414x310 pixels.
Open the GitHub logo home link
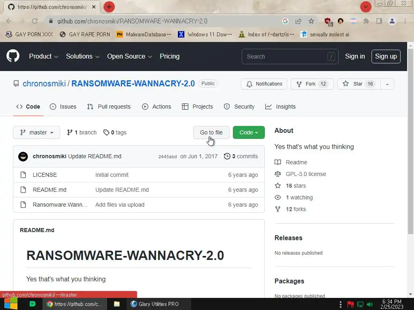13,56
